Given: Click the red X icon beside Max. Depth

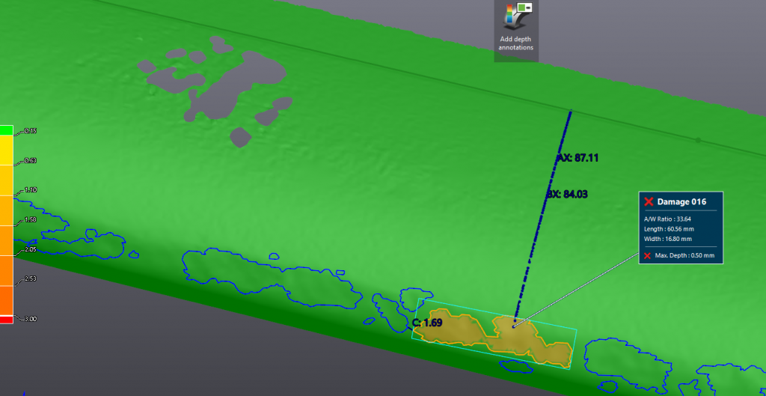Looking at the screenshot, I should click(x=648, y=256).
